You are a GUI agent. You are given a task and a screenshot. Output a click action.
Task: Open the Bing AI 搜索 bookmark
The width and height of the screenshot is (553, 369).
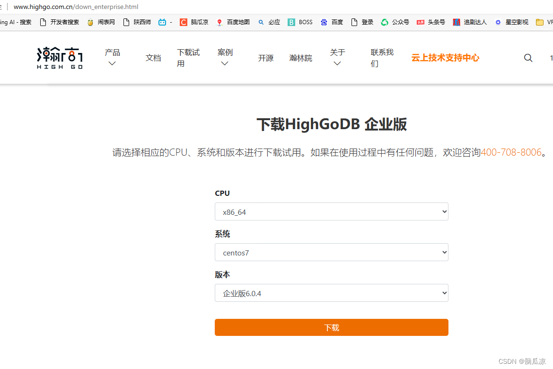click(16, 22)
